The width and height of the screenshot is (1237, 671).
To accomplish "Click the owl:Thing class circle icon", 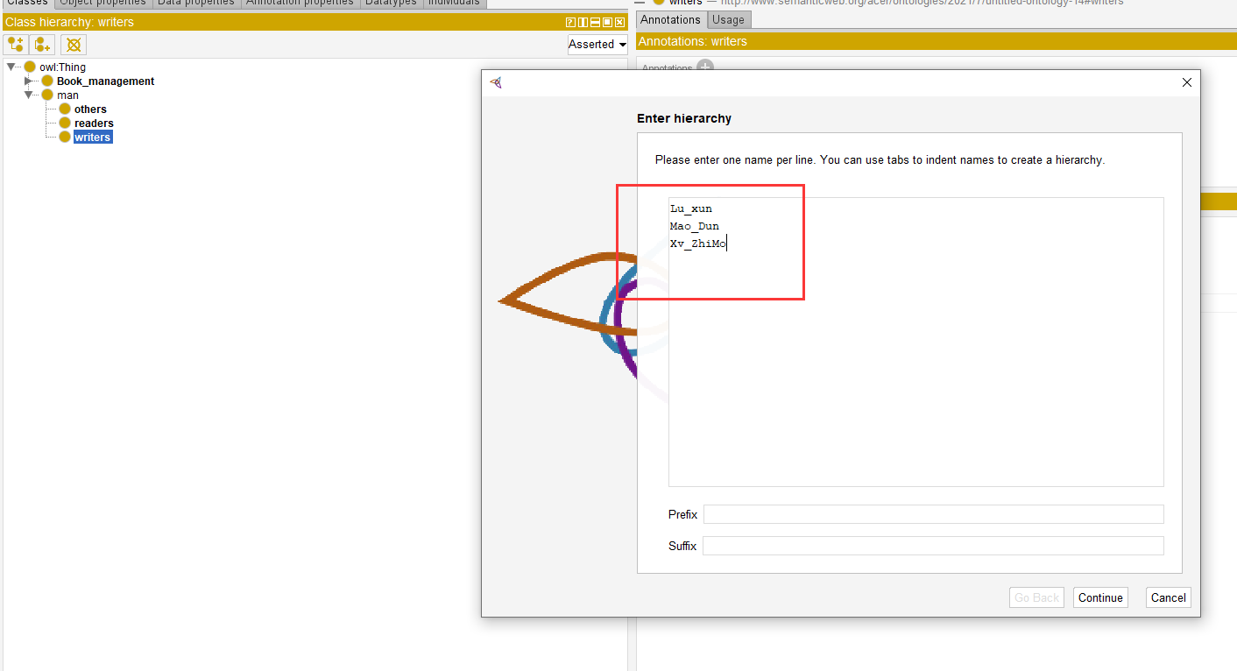I will 30,67.
